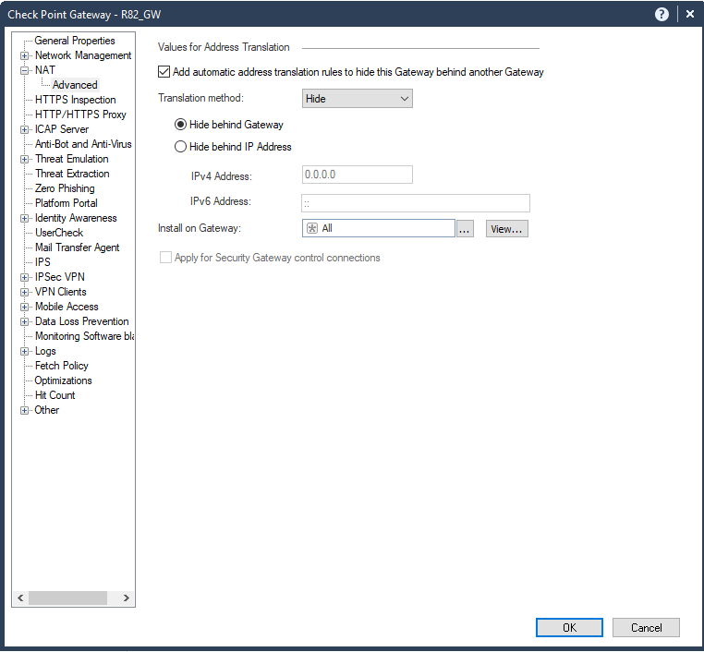704x652 pixels.
Task: Open Zero Phishing settings
Action: pyautogui.click(x=65, y=188)
